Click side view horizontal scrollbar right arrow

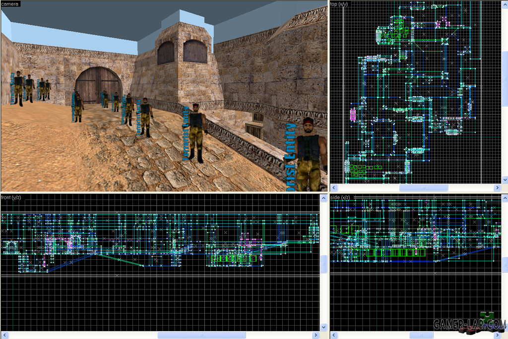[x=498, y=335]
